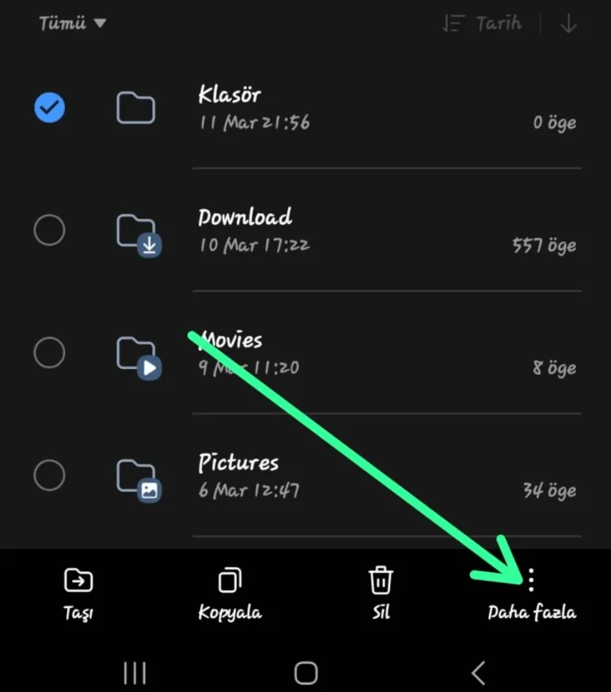Screen dimensions: 611x692
Task: Expand the Tümü filter dropdown
Action: pos(73,23)
